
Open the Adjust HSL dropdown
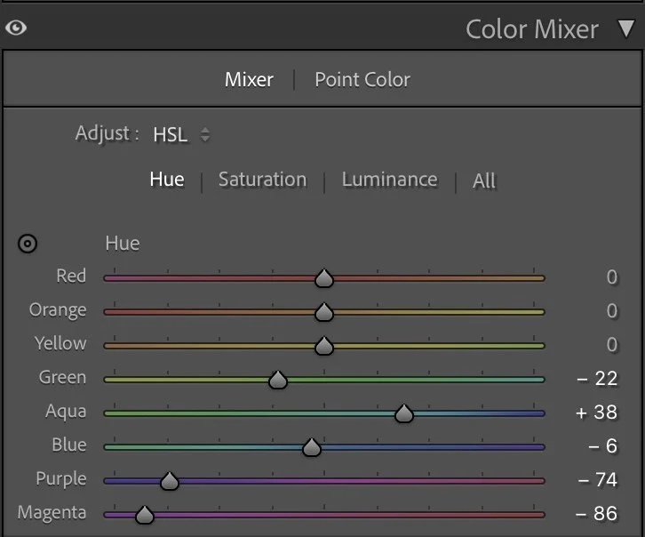click(x=181, y=134)
